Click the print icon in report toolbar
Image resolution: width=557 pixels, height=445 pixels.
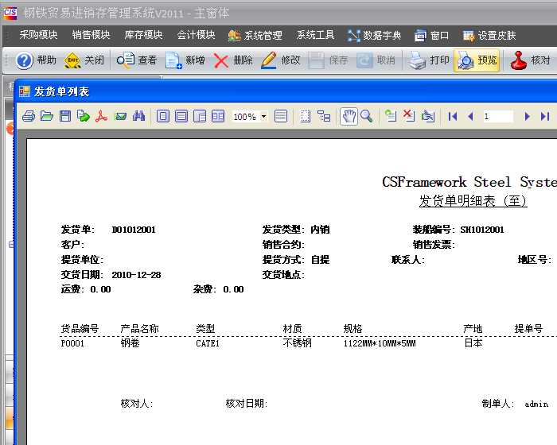coord(29,116)
